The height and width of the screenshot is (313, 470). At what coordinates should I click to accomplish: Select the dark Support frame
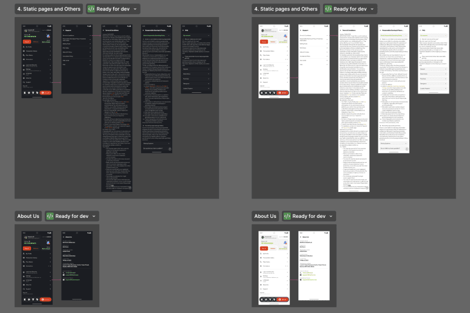click(x=77, y=59)
